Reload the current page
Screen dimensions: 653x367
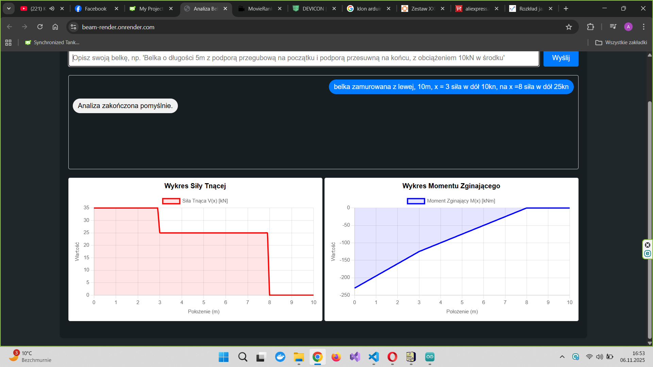40,27
